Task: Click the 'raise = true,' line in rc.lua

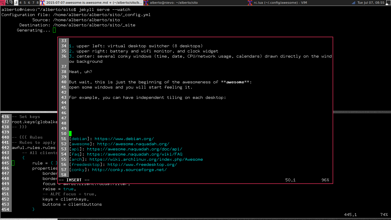Action: 60,189
